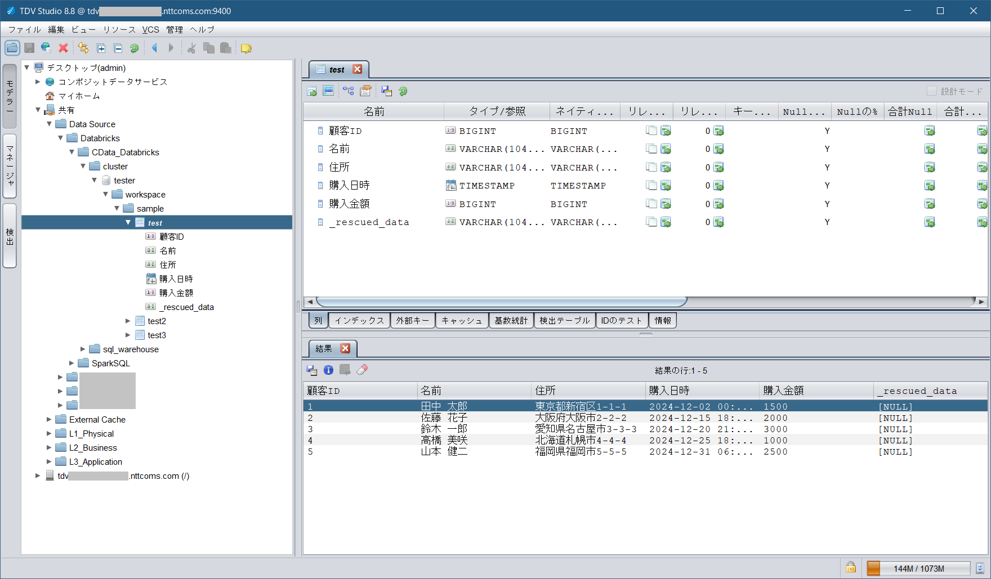Click the 144M / 1073M memory usage bar

919,568
